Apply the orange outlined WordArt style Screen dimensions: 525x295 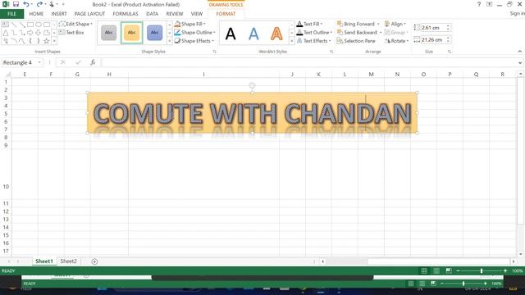click(276, 34)
